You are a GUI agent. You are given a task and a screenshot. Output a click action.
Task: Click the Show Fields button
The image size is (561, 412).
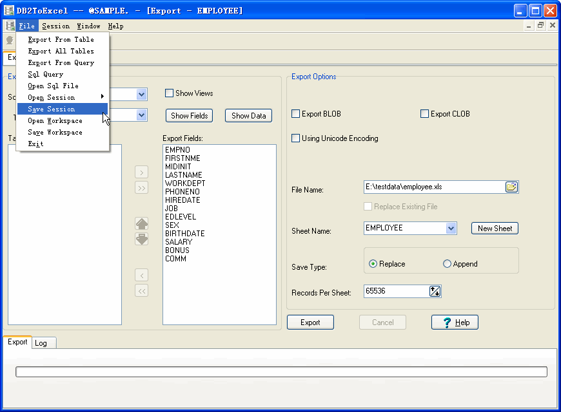pyautogui.click(x=190, y=116)
